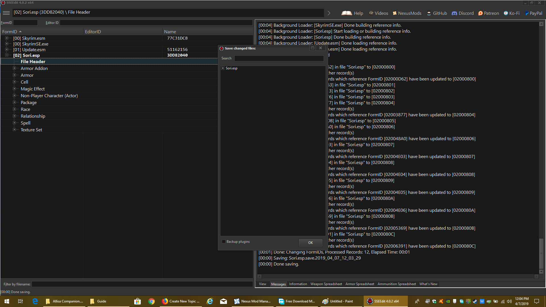Open the Microsoft Store taskbar icon
The width and height of the screenshot is (546, 307).
(x=138, y=301)
